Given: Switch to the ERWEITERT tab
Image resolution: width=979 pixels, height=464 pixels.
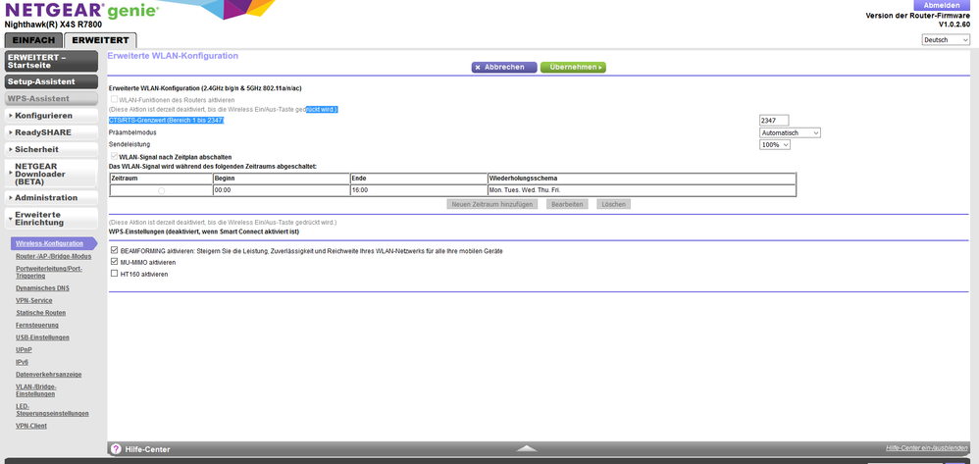Looking at the screenshot, I should click(x=100, y=40).
